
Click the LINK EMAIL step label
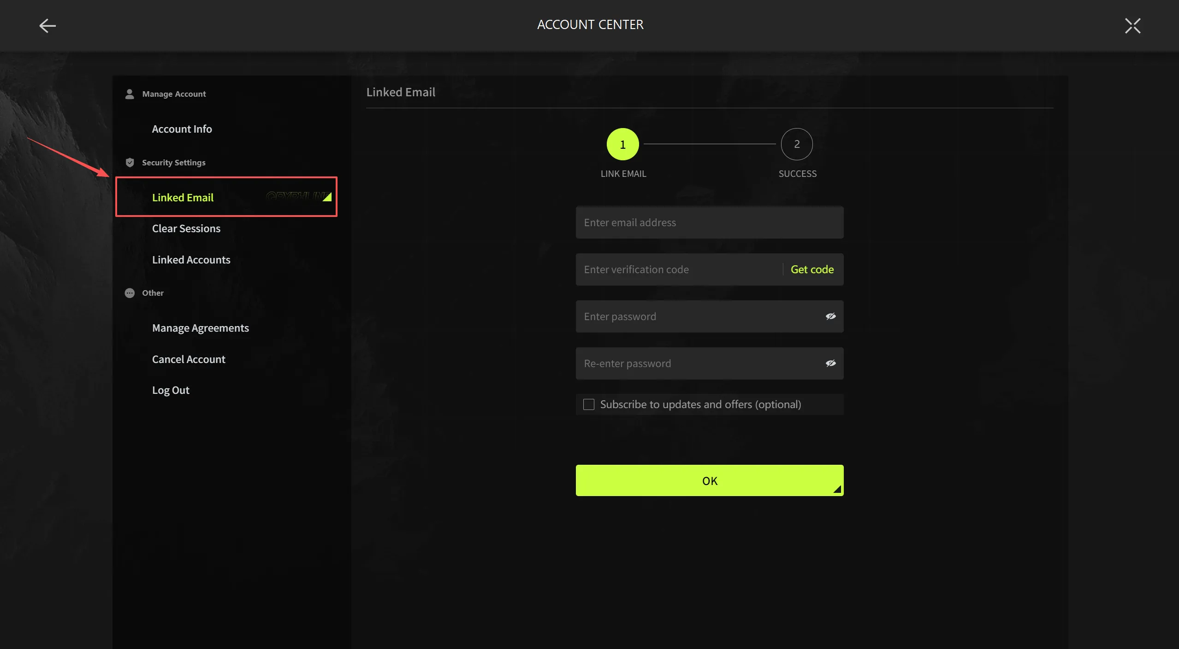coord(623,174)
